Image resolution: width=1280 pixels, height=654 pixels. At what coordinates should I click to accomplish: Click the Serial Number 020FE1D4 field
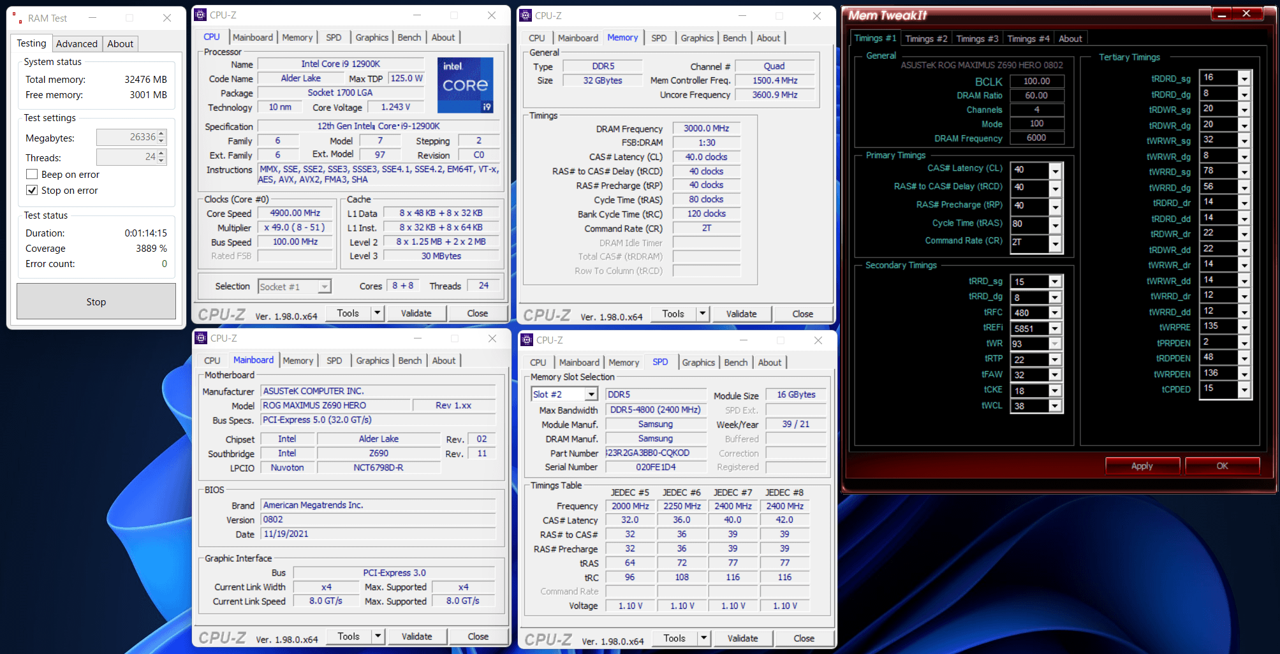point(656,467)
